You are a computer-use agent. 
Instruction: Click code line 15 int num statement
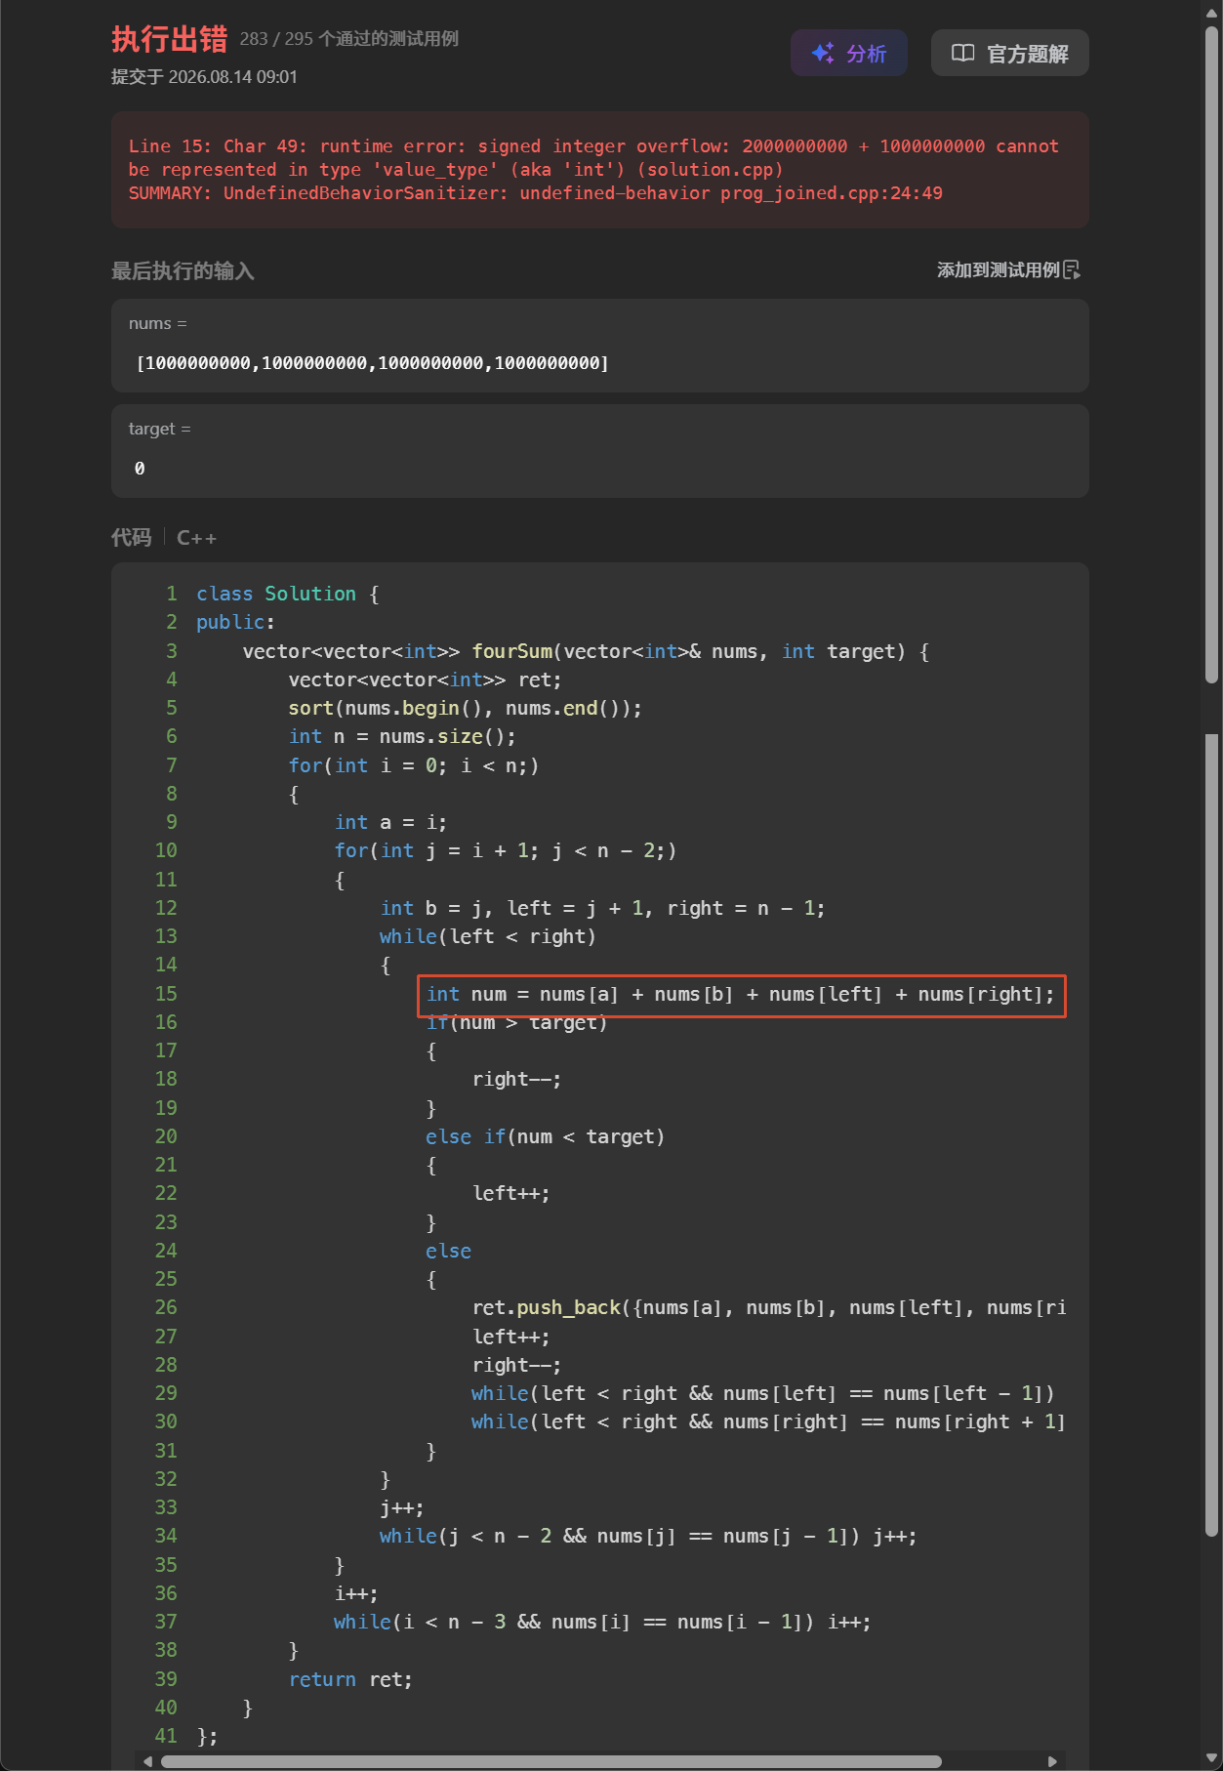coord(740,995)
